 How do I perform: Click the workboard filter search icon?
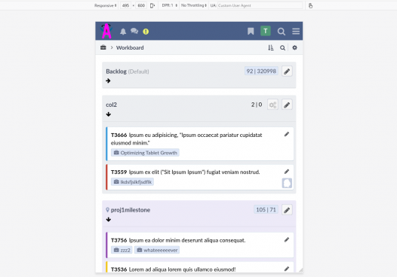point(282,47)
